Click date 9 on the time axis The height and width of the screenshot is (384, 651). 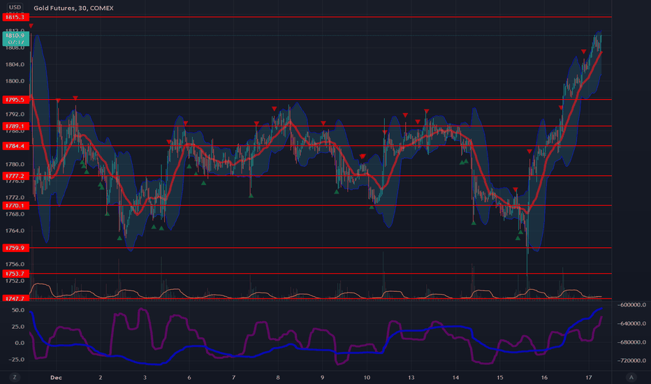323,377
